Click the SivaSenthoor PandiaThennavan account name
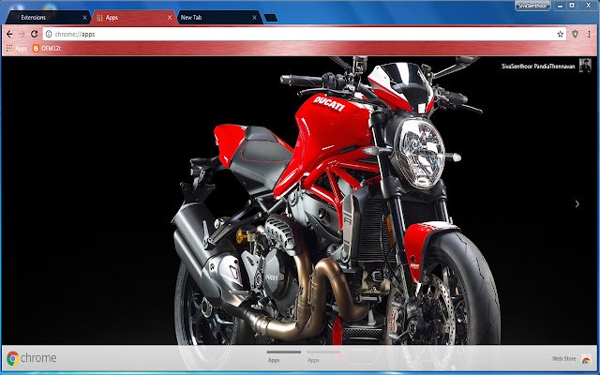This screenshot has height=375, width=600. pos(538,67)
